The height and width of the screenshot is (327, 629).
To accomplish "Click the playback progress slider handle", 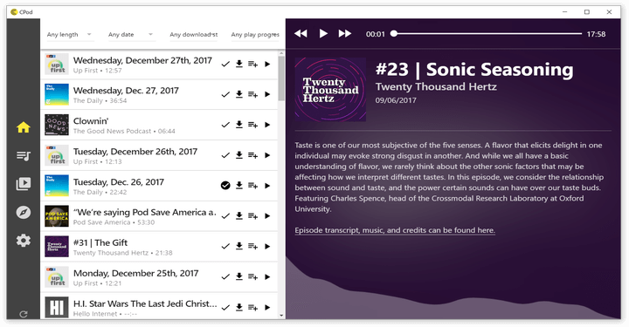I will coord(394,34).
